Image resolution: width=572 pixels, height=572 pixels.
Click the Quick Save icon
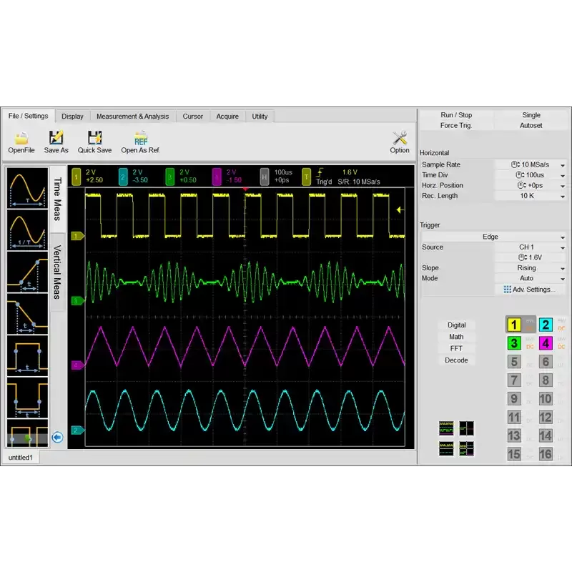(x=94, y=138)
